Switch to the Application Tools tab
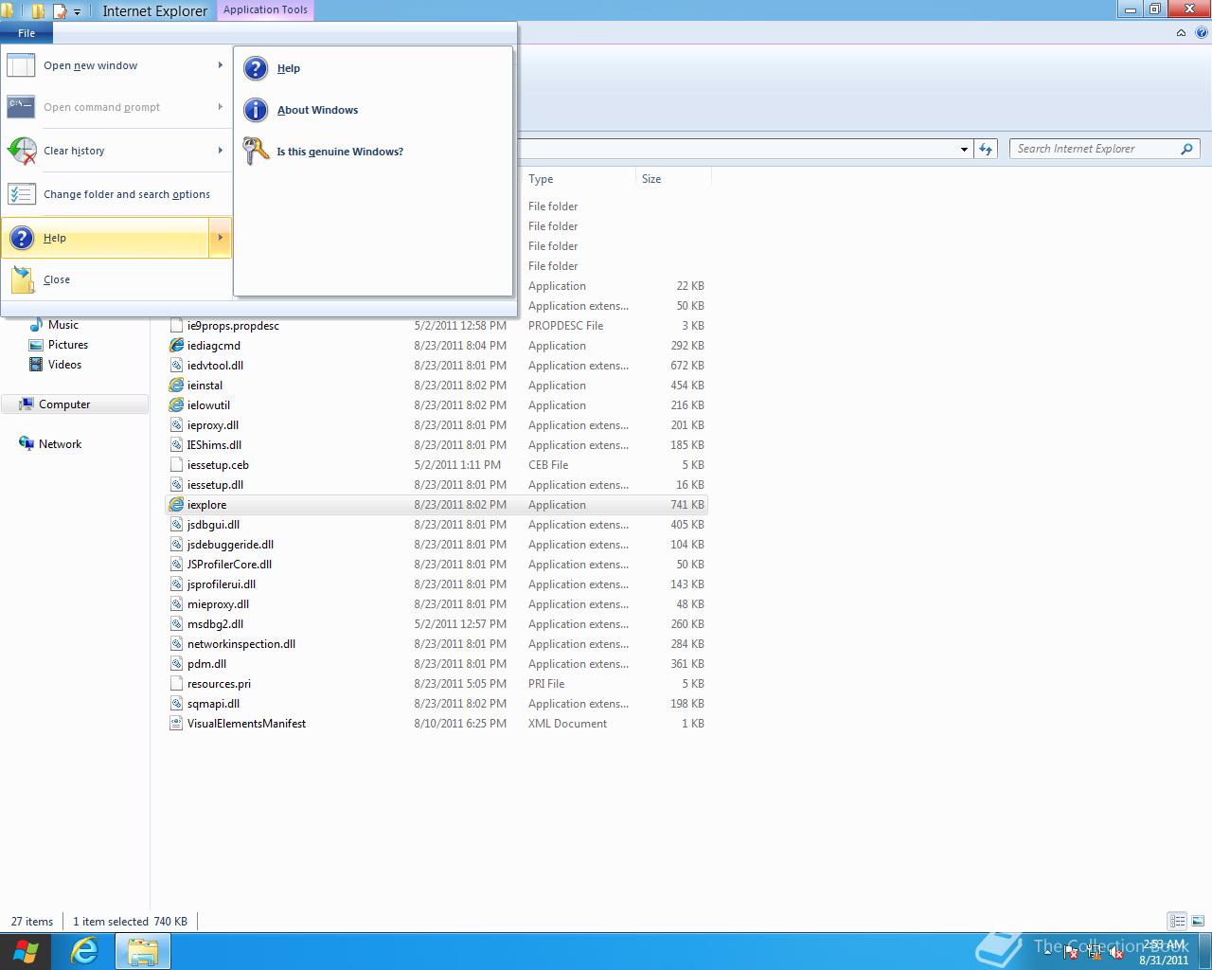 (265, 9)
